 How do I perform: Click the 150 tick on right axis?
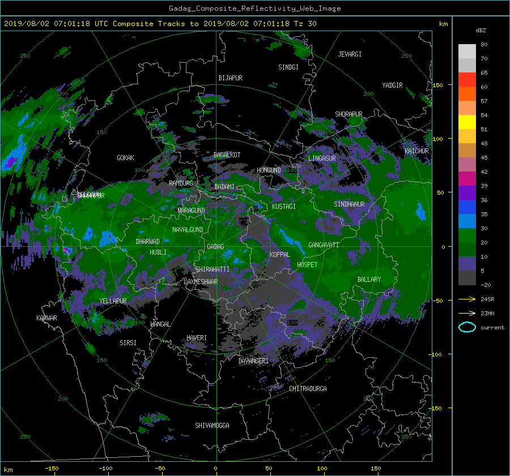[438, 85]
